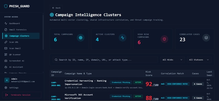
Task: Open the QR Scanner page
Action: coord(21,55)
